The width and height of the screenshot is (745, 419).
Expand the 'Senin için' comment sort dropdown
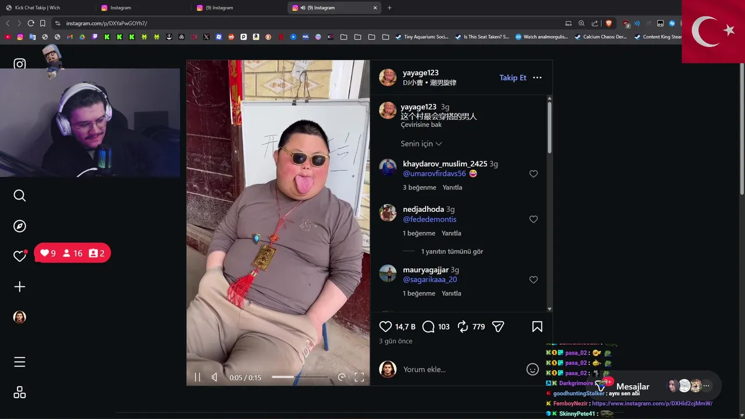[421, 144]
